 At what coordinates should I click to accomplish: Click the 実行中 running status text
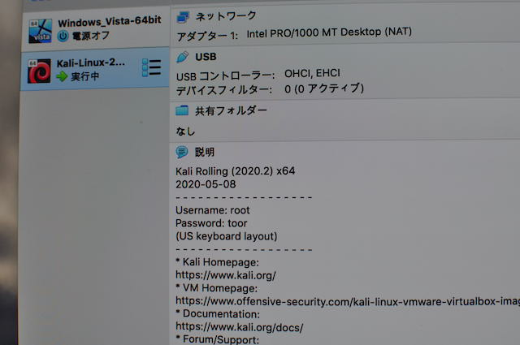click(x=84, y=76)
